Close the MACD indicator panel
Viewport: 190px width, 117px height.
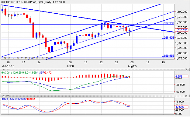(186, 69)
